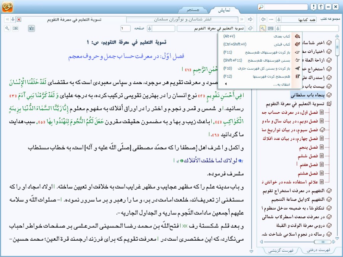Select the book در معرفت صنعت اسطرلاب شمالی

(294, 217)
